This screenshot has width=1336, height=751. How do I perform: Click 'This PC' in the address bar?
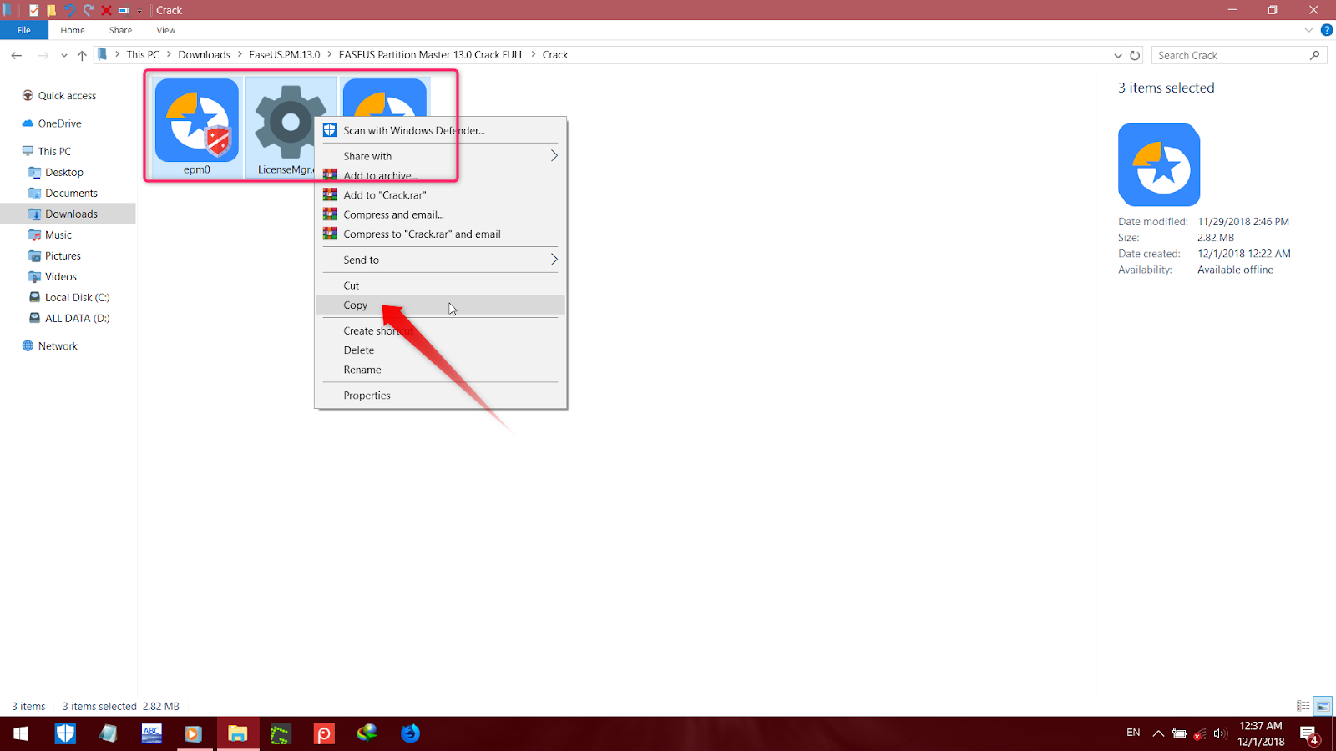pos(143,55)
